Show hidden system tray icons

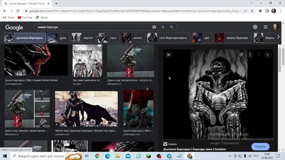230,156
